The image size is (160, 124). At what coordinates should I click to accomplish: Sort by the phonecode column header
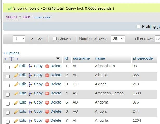143,58
